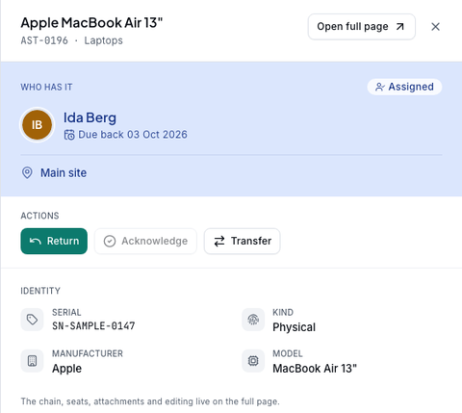Select the Main site location
The image size is (462, 413).
[x=64, y=173]
